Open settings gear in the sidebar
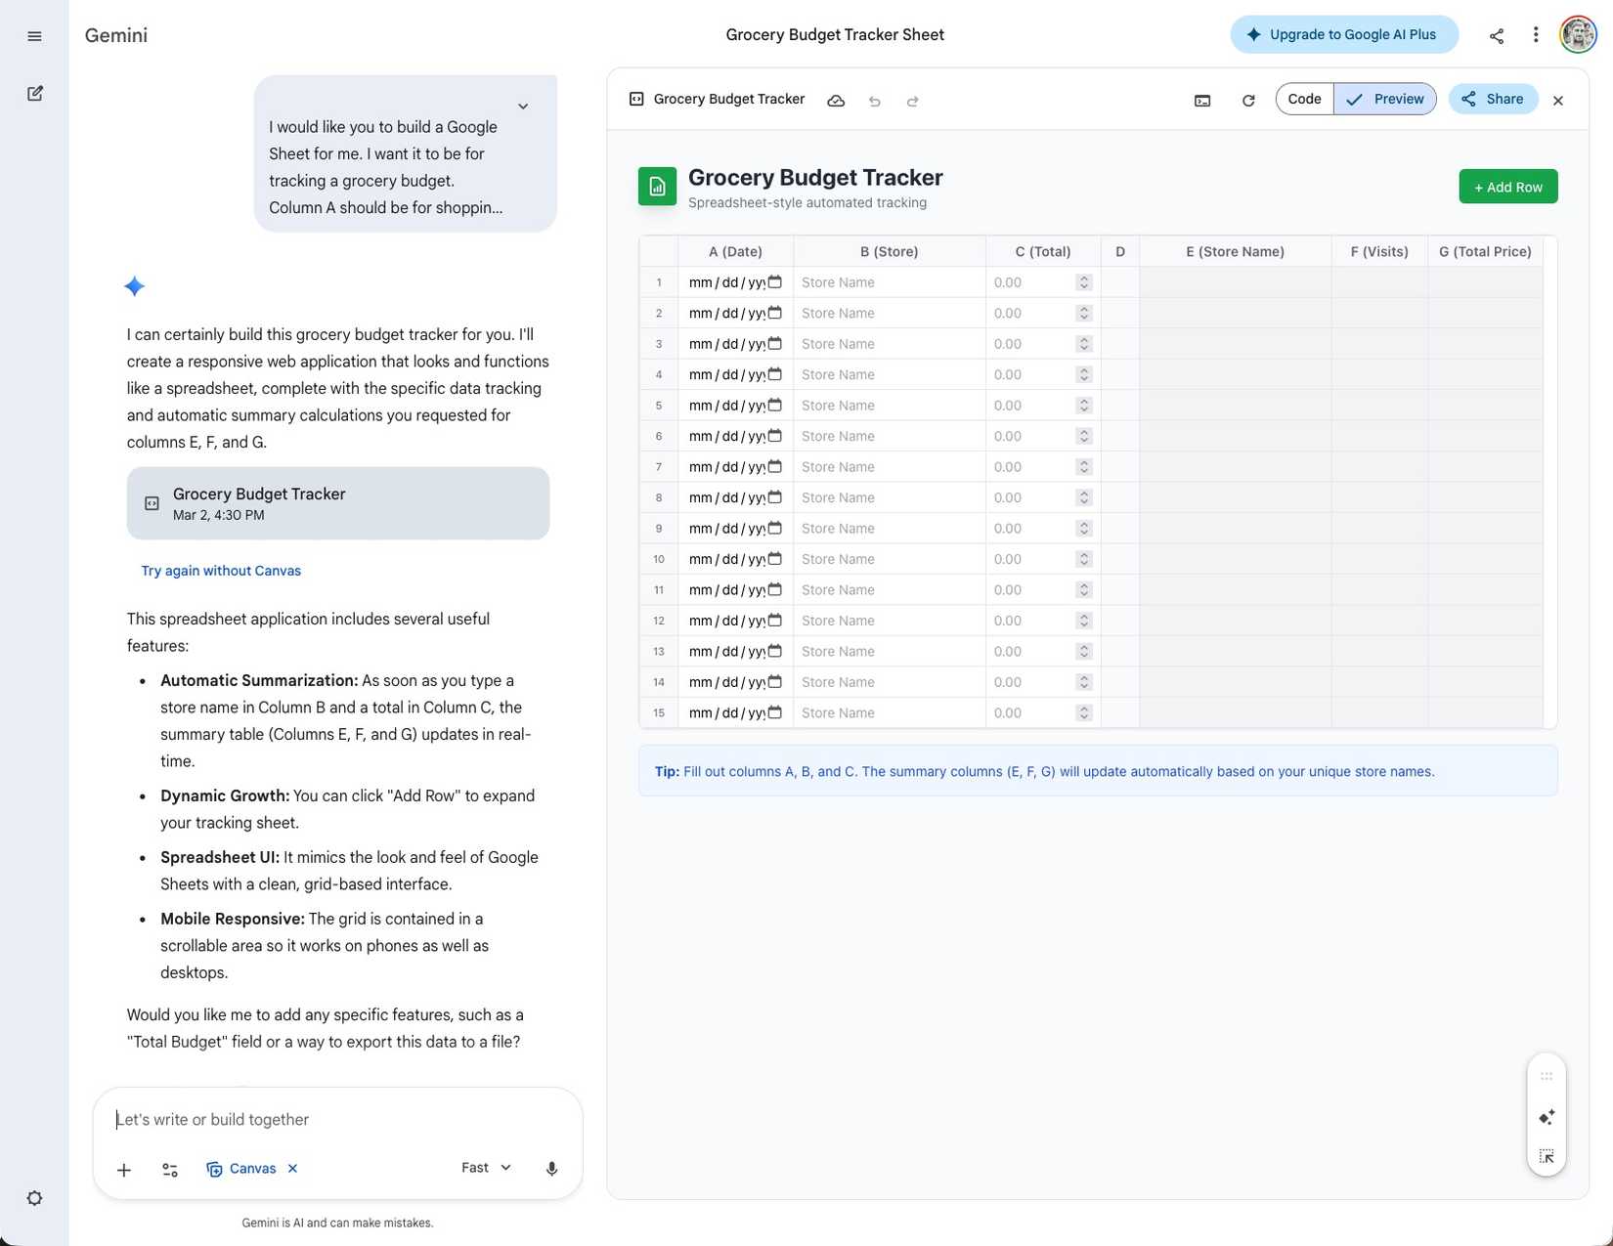 click(35, 1198)
